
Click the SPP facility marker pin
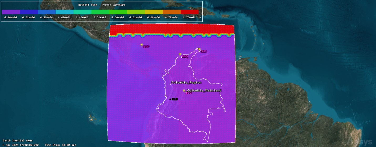(142, 45)
